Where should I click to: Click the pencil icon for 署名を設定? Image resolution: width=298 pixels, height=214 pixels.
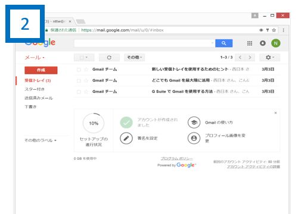point(126,139)
